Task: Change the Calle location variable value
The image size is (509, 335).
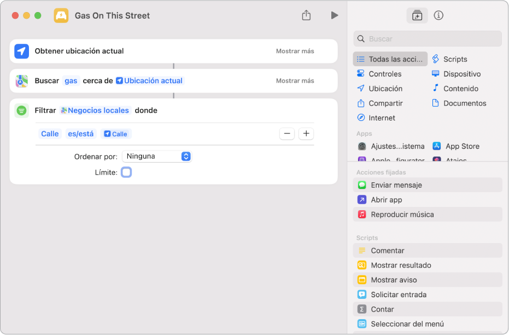Action: click(116, 134)
